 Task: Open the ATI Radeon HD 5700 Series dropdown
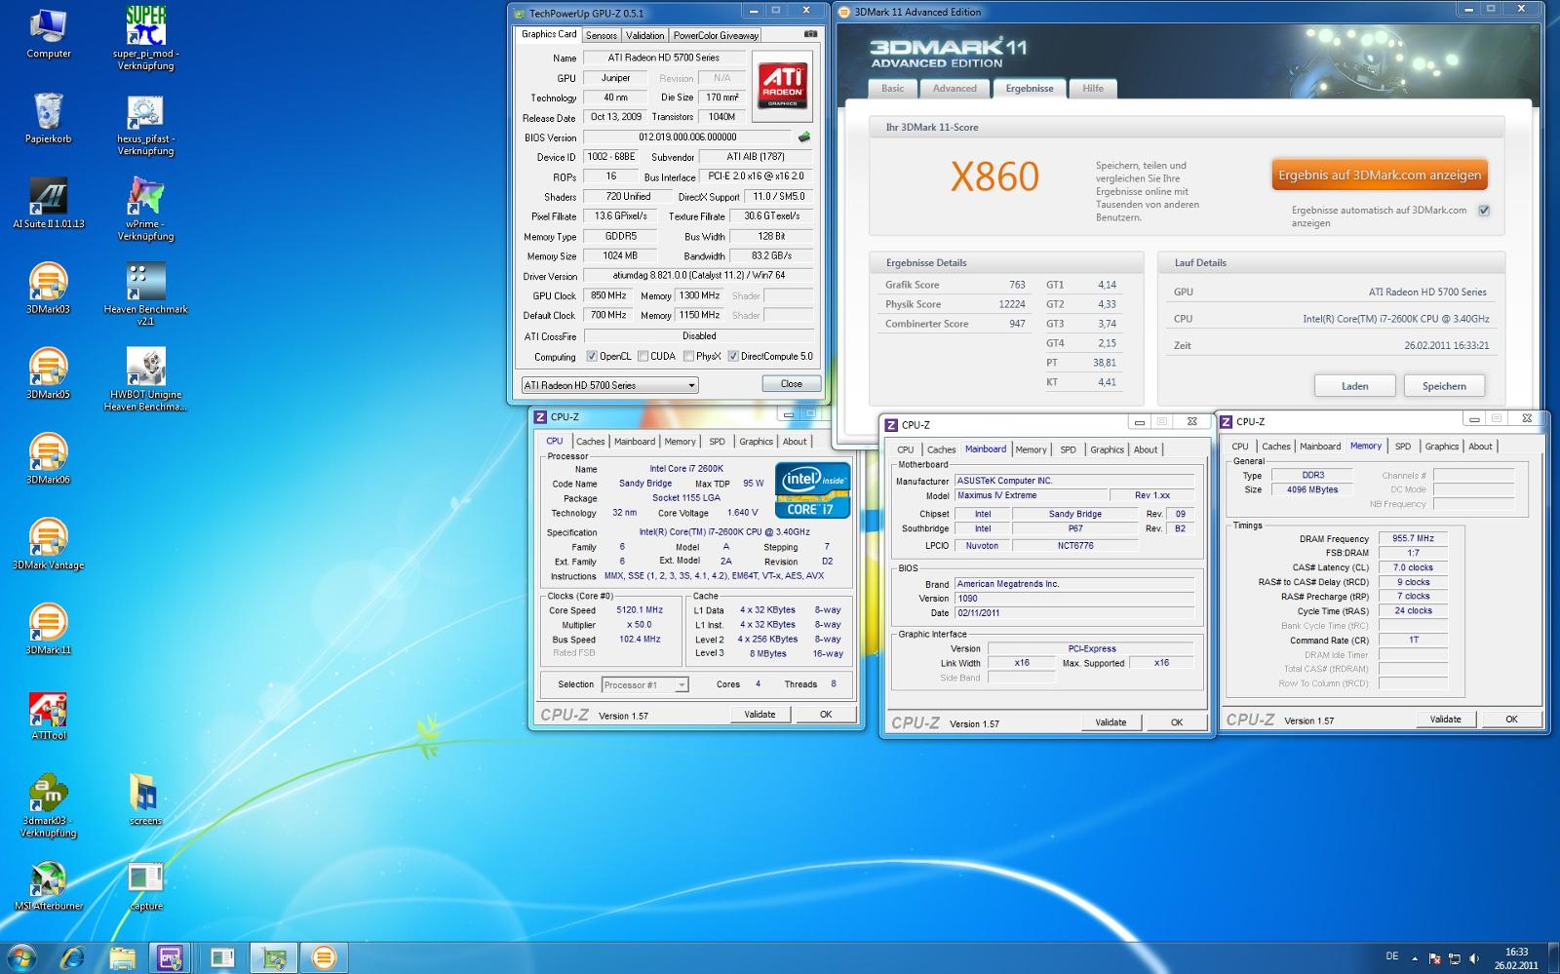click(x=609, y=385)
